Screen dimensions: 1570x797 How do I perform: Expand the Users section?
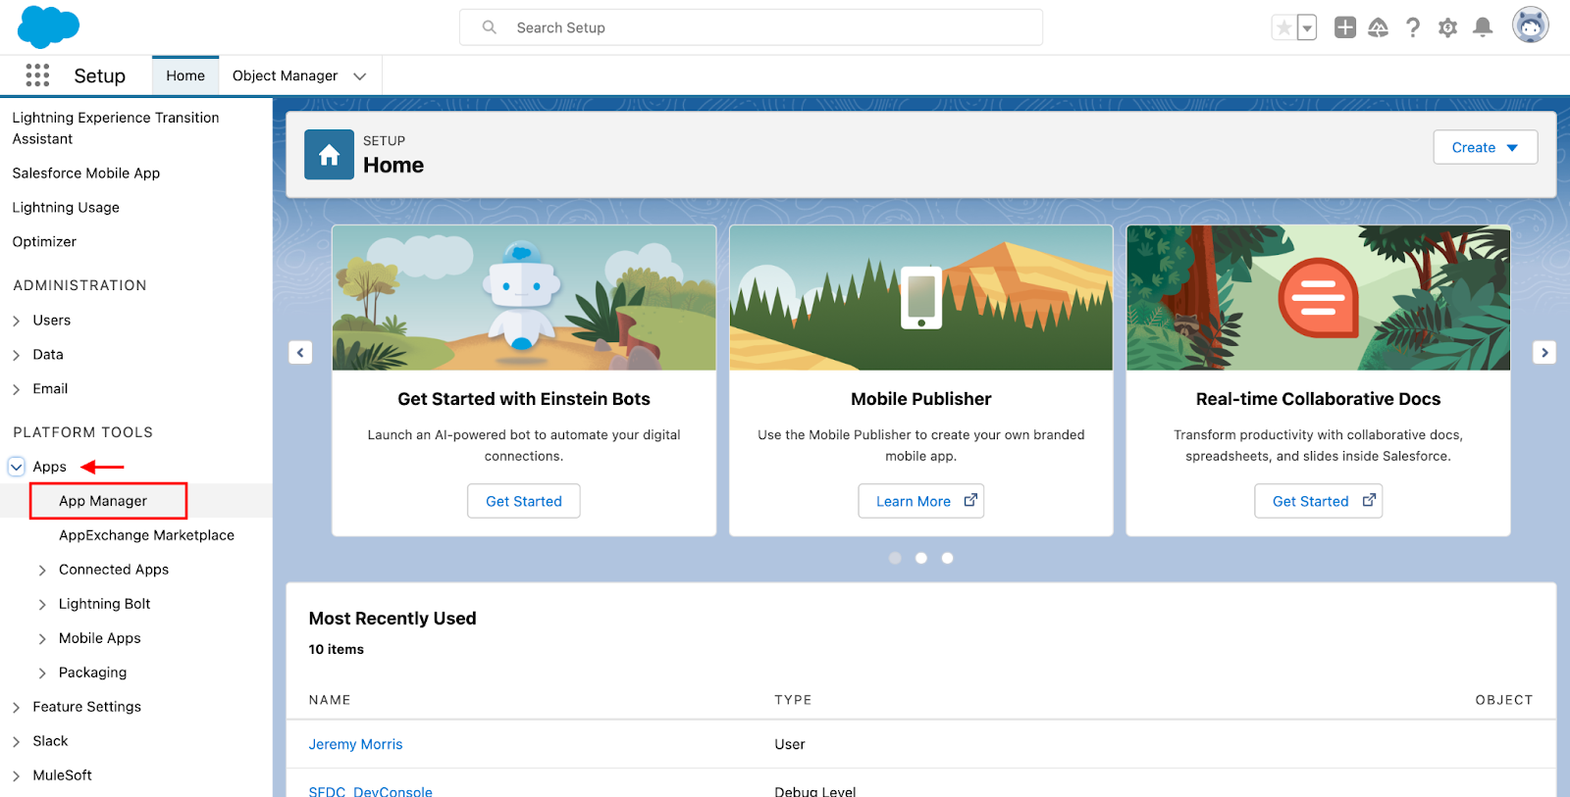click(16, 321)
